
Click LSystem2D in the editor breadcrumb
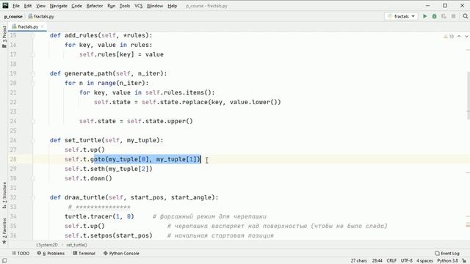[x=47, y=245]
